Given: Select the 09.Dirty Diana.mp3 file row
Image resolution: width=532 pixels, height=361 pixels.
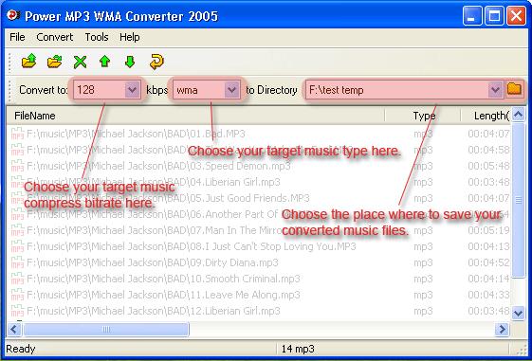Looking at the screenshot, I should [259, 262].
